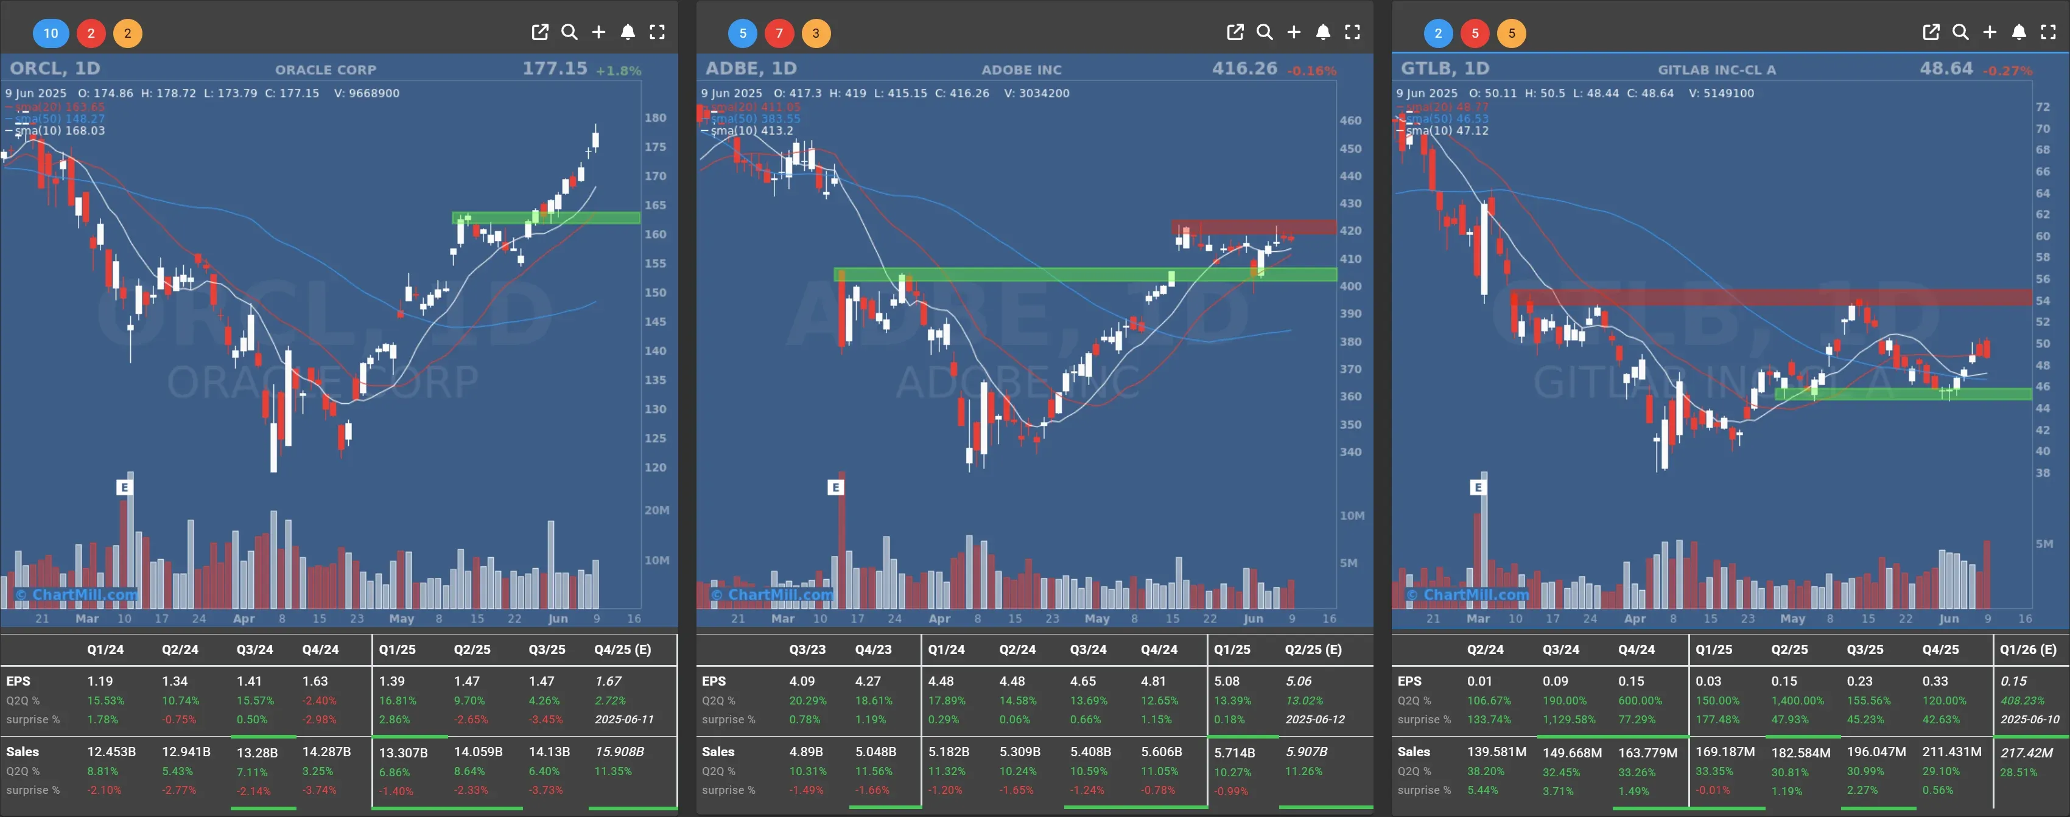The image size is (2070, 817).
Task: Click the ORCL chart search magnifier
Action: coord(569,32)
